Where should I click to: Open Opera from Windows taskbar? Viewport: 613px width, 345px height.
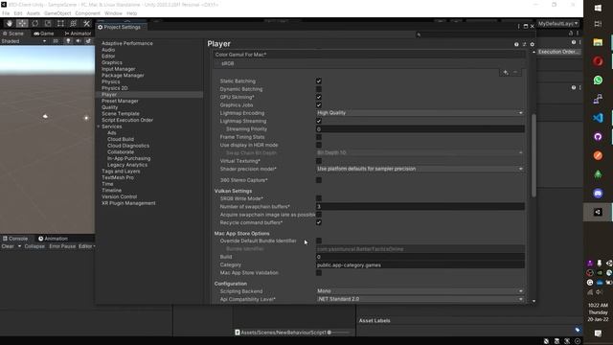click(x=598, y=61)
